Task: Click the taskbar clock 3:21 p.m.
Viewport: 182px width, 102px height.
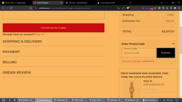Action: 170,100
